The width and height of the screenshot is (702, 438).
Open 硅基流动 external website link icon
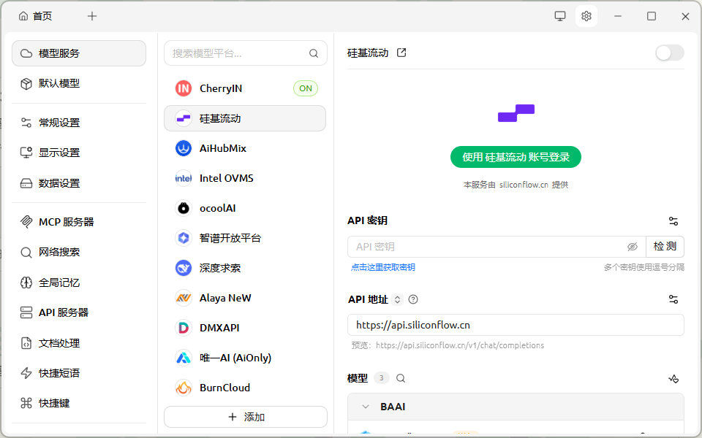[401, 53]
